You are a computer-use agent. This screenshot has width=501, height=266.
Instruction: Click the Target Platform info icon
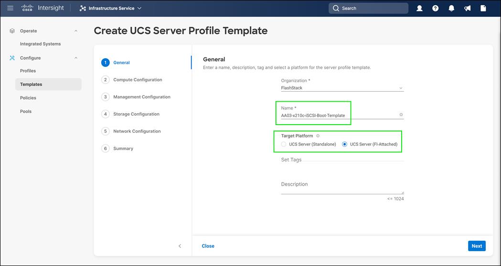click(x=318, y=136)
